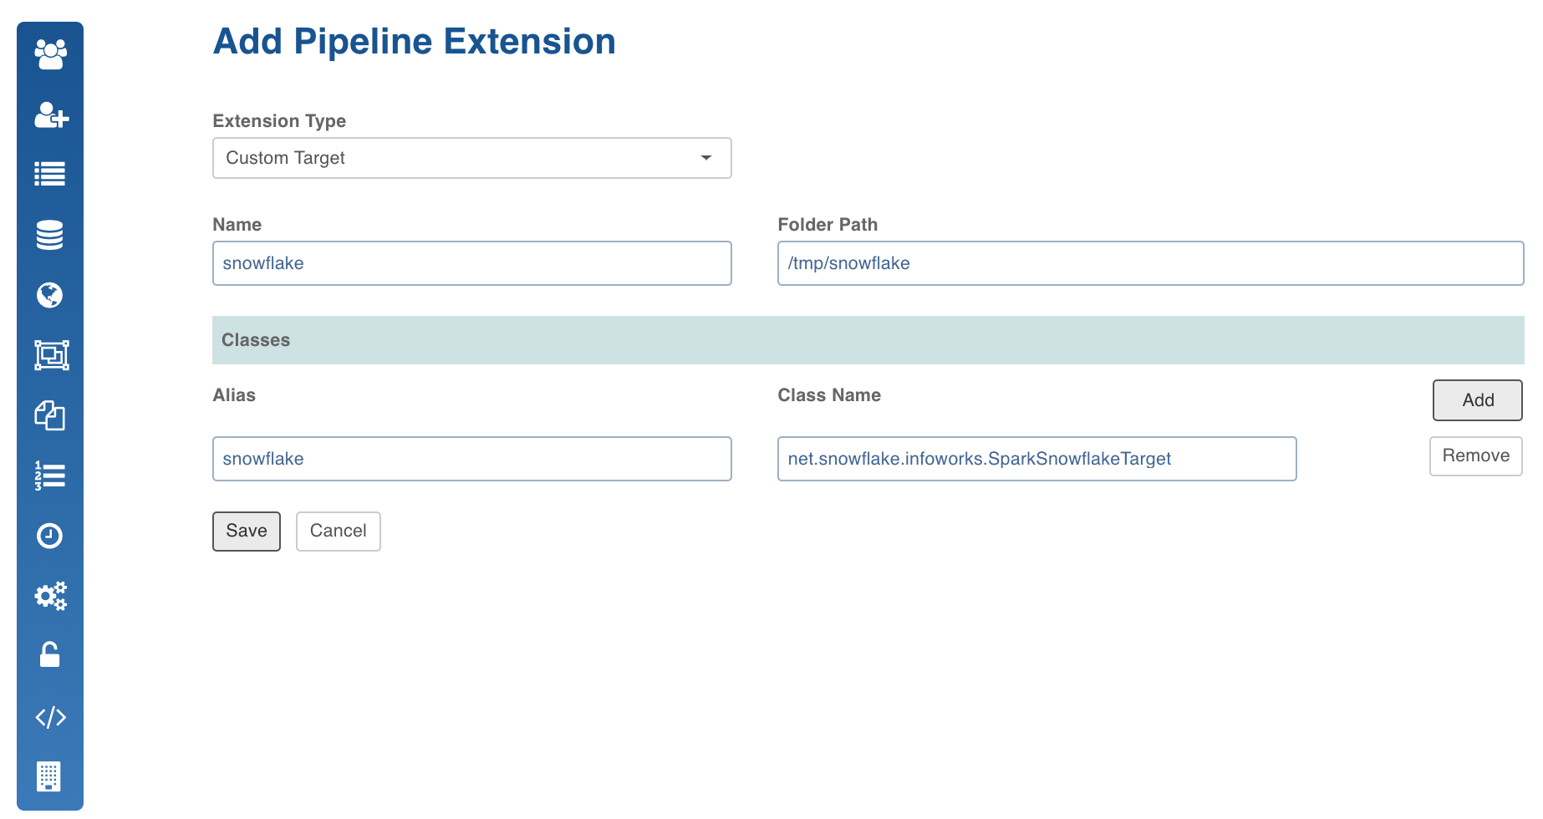
Task: Click the clock schedule icon
Action: click(x=50, y=536)
